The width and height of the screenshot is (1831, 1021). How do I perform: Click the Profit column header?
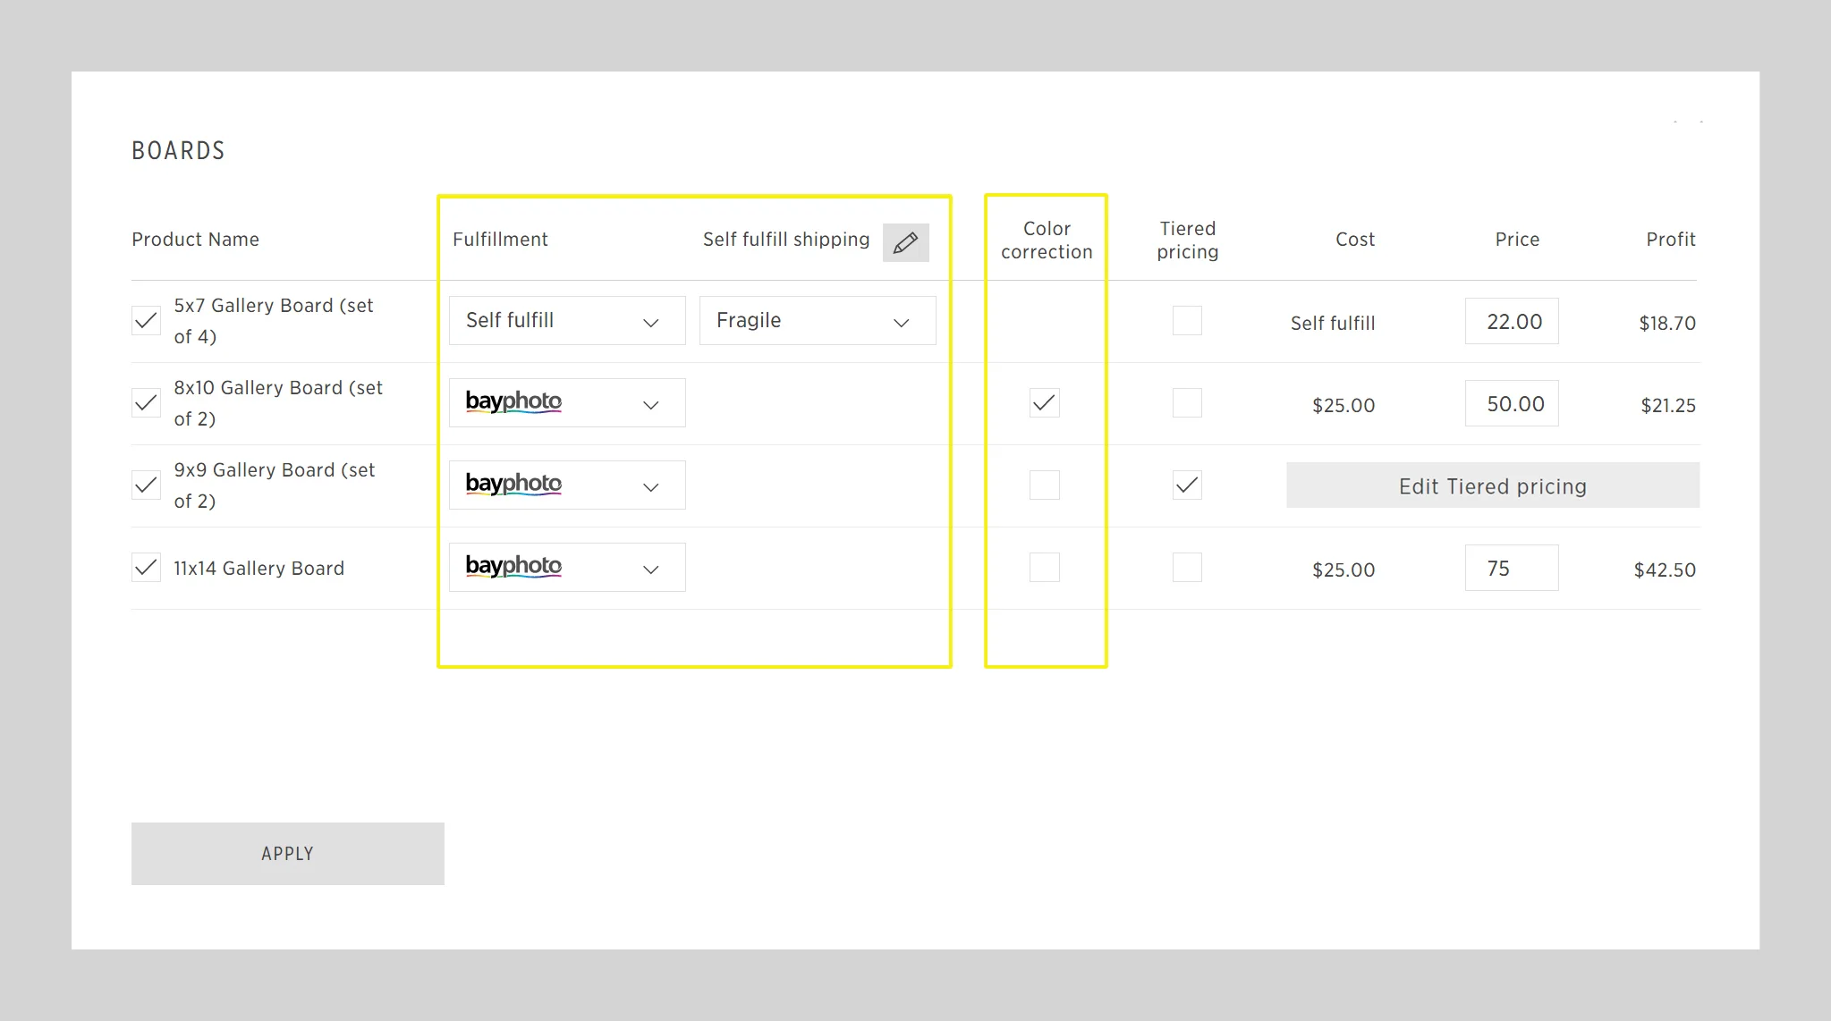coord(1671,239)
